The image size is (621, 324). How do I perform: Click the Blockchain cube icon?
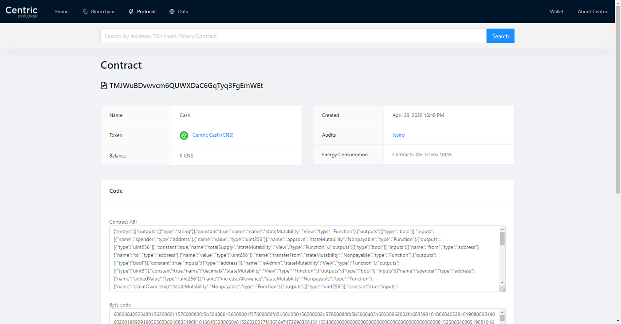[x=85, y=12]
